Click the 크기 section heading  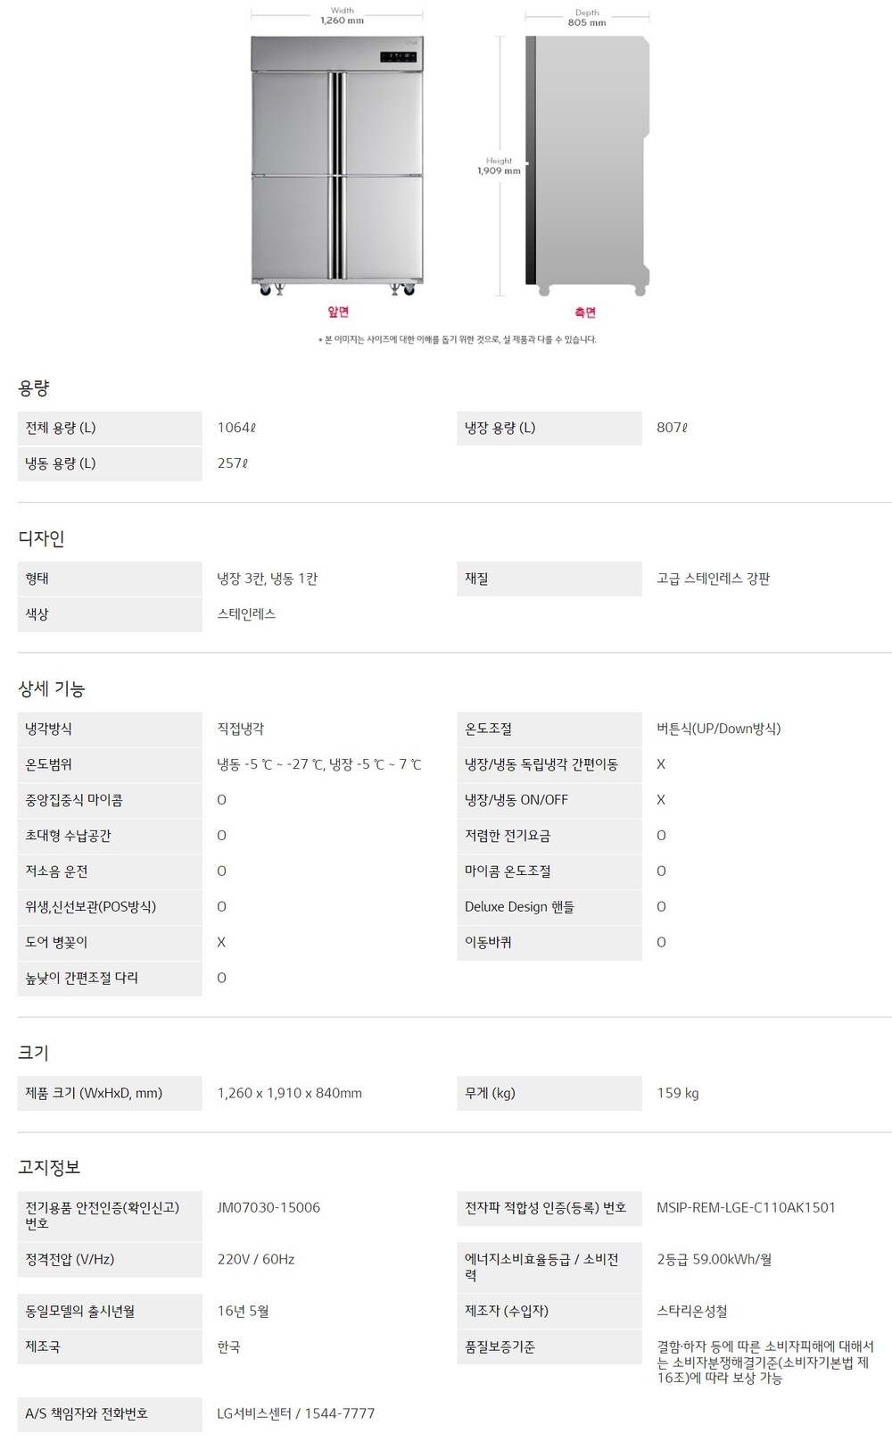(x=34, y=1053)
